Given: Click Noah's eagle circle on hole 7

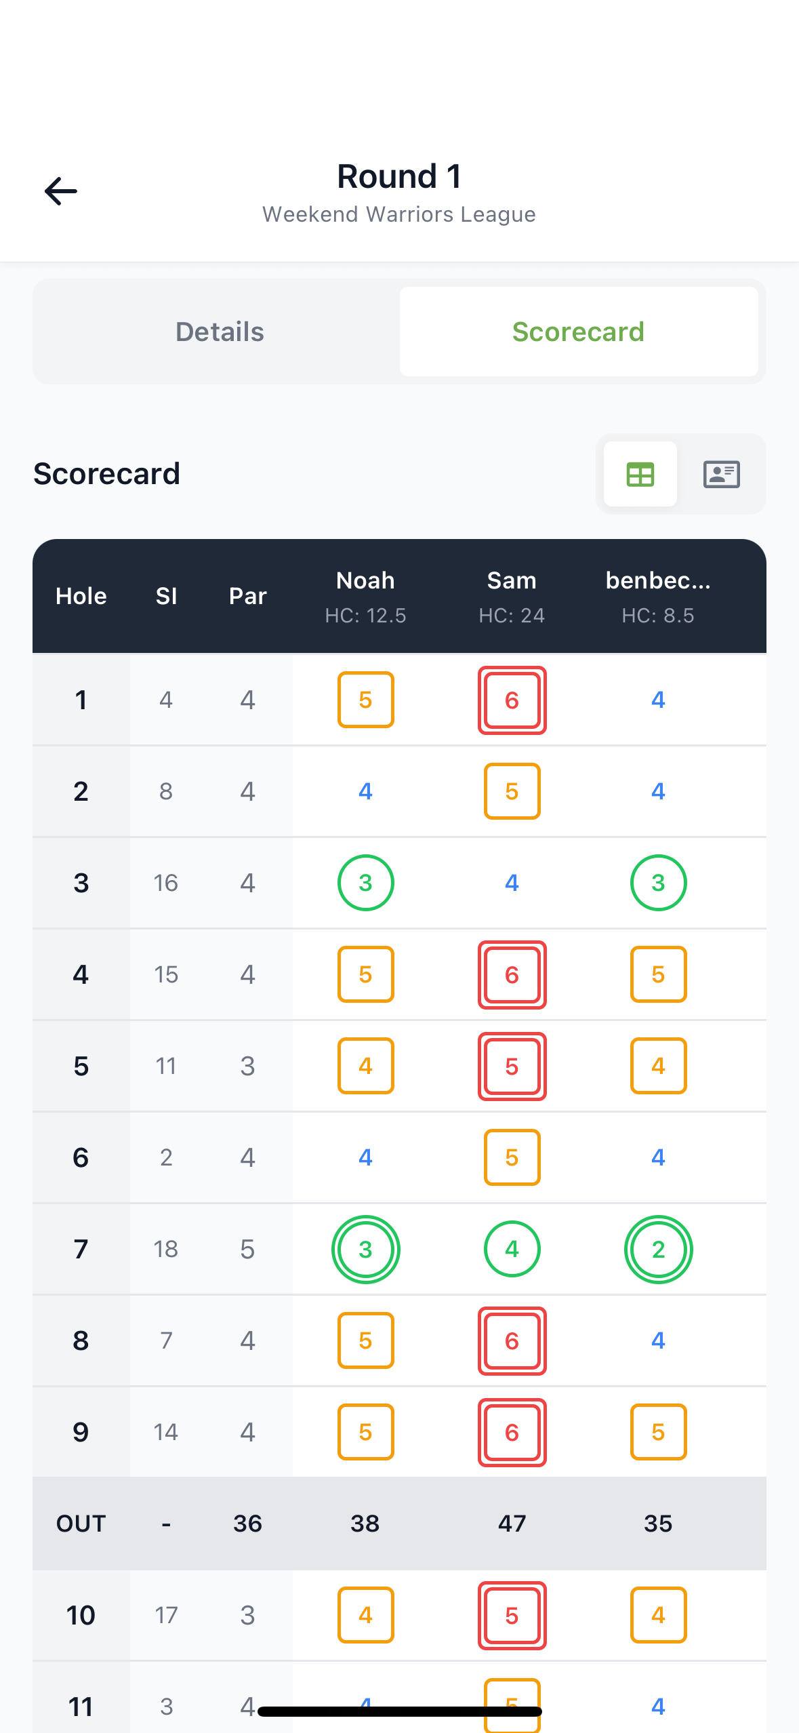Looking at the screenshot, I should [x=365, y=1249].
